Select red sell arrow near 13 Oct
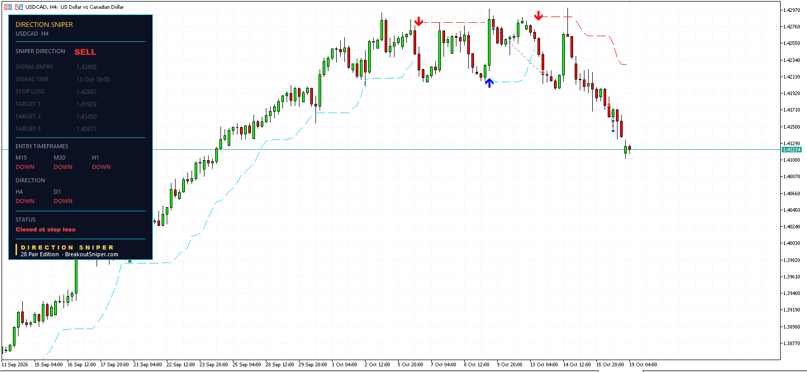 pyautogui.click(x=539, y=16)
